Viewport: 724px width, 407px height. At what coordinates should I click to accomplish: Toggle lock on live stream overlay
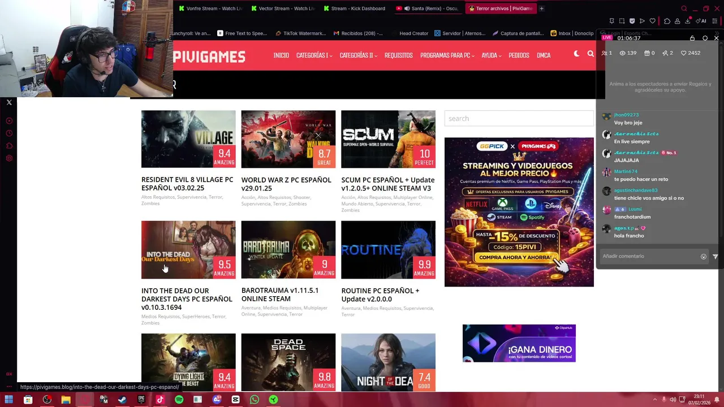[692, 38]
